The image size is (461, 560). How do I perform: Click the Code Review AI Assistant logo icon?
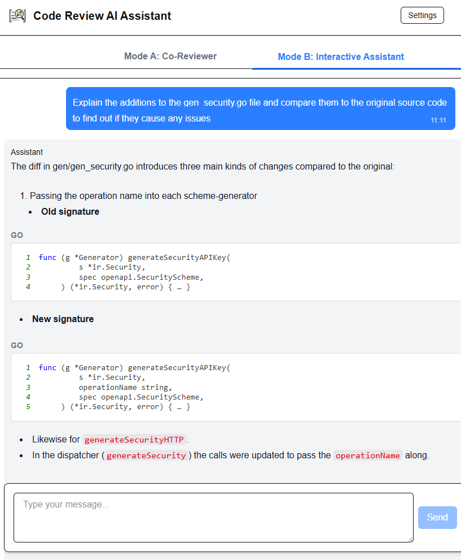(x=17, y=16)
